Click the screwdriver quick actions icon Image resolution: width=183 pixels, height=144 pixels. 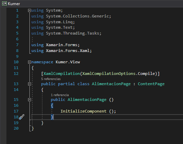22,117
